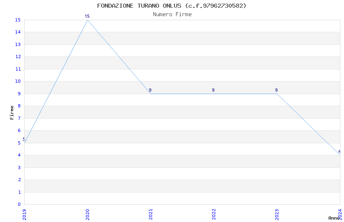Select the 2020 year label
The image size is (344, 222).
[x=87, y=214]
